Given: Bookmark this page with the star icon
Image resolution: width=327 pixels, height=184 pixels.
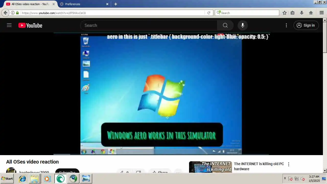Looking at the screenshot, I should [285, 13].
